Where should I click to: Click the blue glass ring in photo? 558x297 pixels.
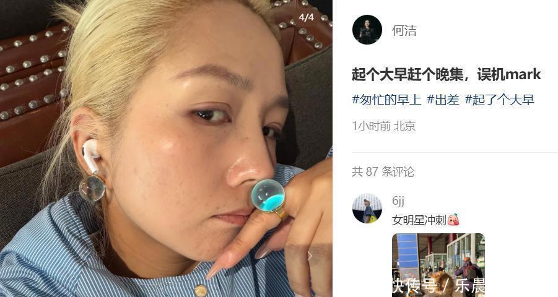click(268, 197)
